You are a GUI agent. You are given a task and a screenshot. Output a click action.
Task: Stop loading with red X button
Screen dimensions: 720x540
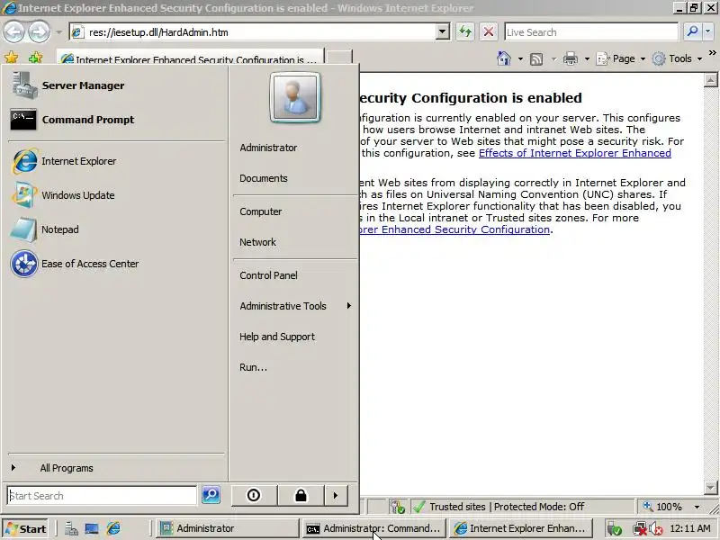click(489, 31)
